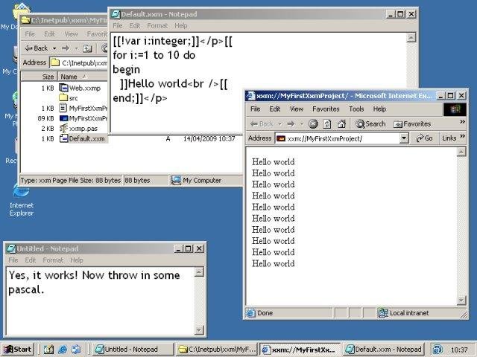Open the Forward history dropdown arrow in IE
477x357 pixels.
click(x=302, y=124)
